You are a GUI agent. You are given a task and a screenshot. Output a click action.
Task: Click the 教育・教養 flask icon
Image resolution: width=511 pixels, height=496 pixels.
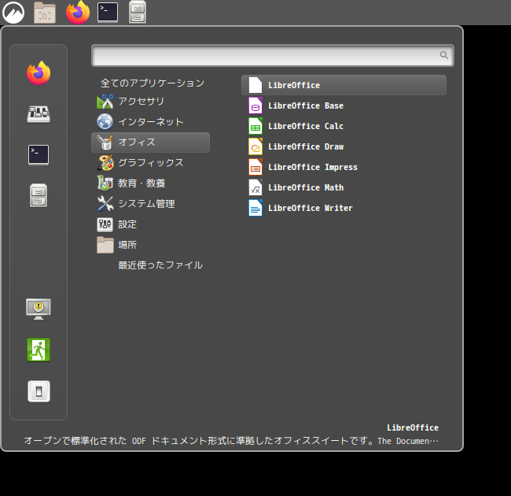click(x=105, y=183)
